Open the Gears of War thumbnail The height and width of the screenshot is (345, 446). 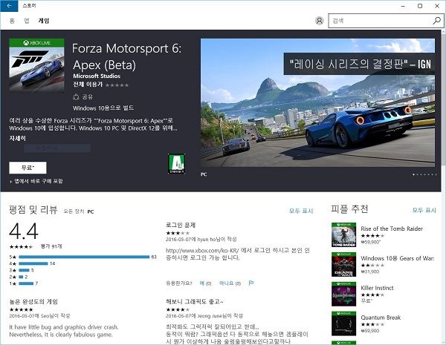(343, 264)
